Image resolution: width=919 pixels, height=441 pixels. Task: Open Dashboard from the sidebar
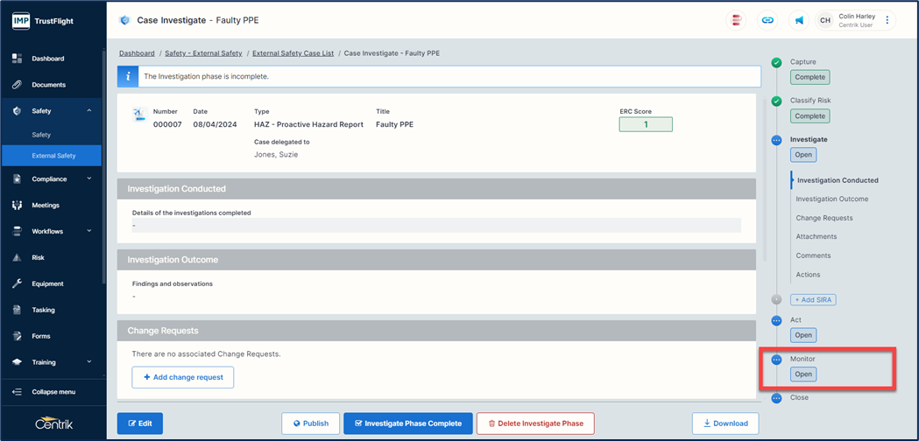coord(47,59)
